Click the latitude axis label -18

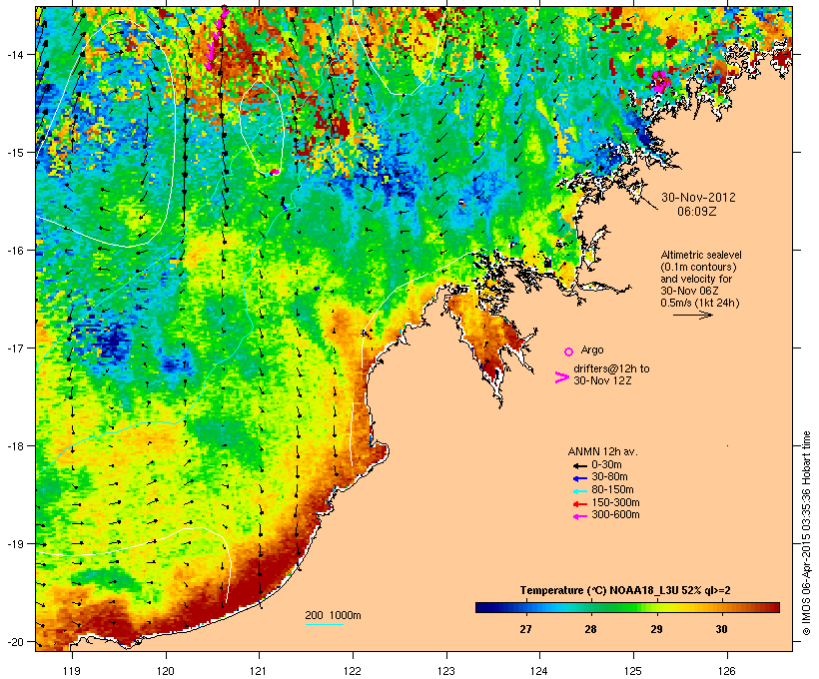(x=14, y=446)
